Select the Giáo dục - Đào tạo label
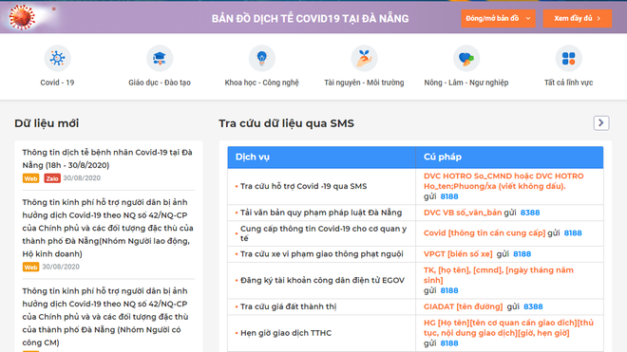 click(x=160, y=83)
